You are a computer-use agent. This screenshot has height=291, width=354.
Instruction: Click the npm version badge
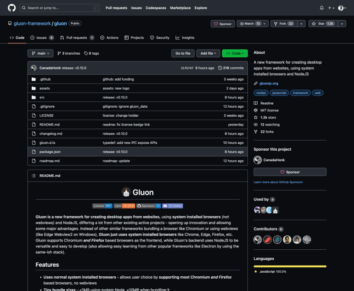[x=124, y=206]
